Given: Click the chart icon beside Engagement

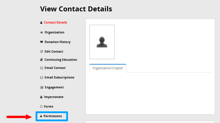Looking at the screenshot, I should [x=42, y=87].
